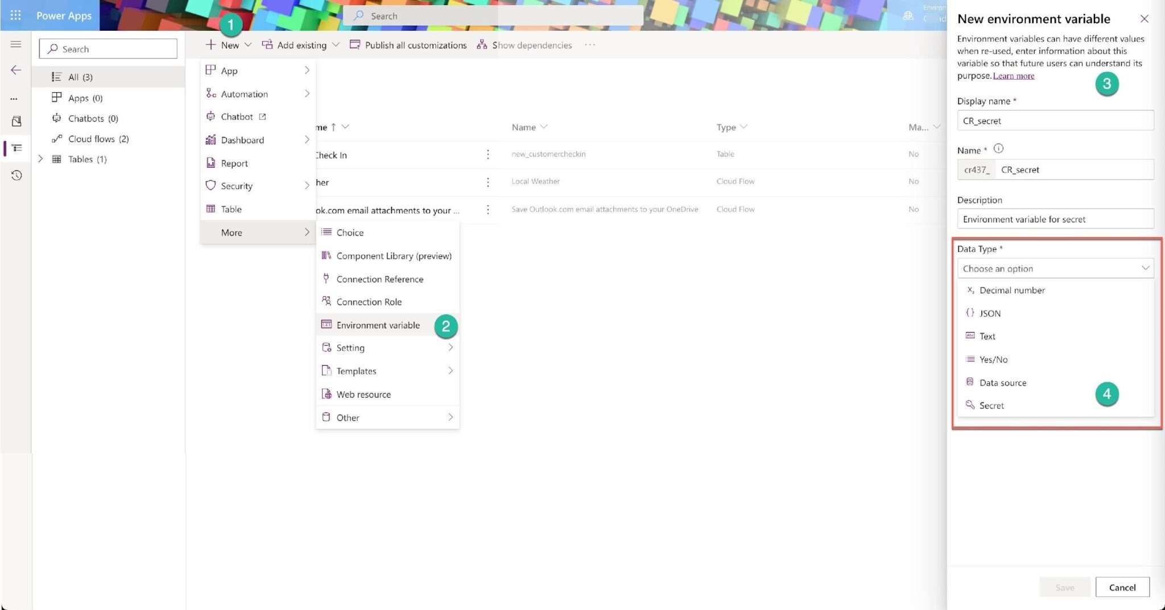Select Report from the New menu
The width and height of the screenshot is (1165, 610).
258,163
